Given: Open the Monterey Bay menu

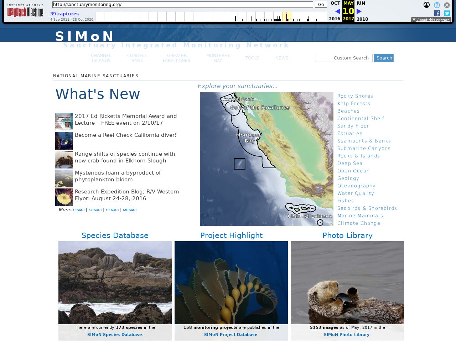Looking at the screenshot, I should pos(218,58).
